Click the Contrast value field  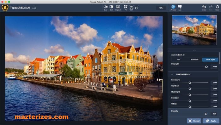pos(214,88)
